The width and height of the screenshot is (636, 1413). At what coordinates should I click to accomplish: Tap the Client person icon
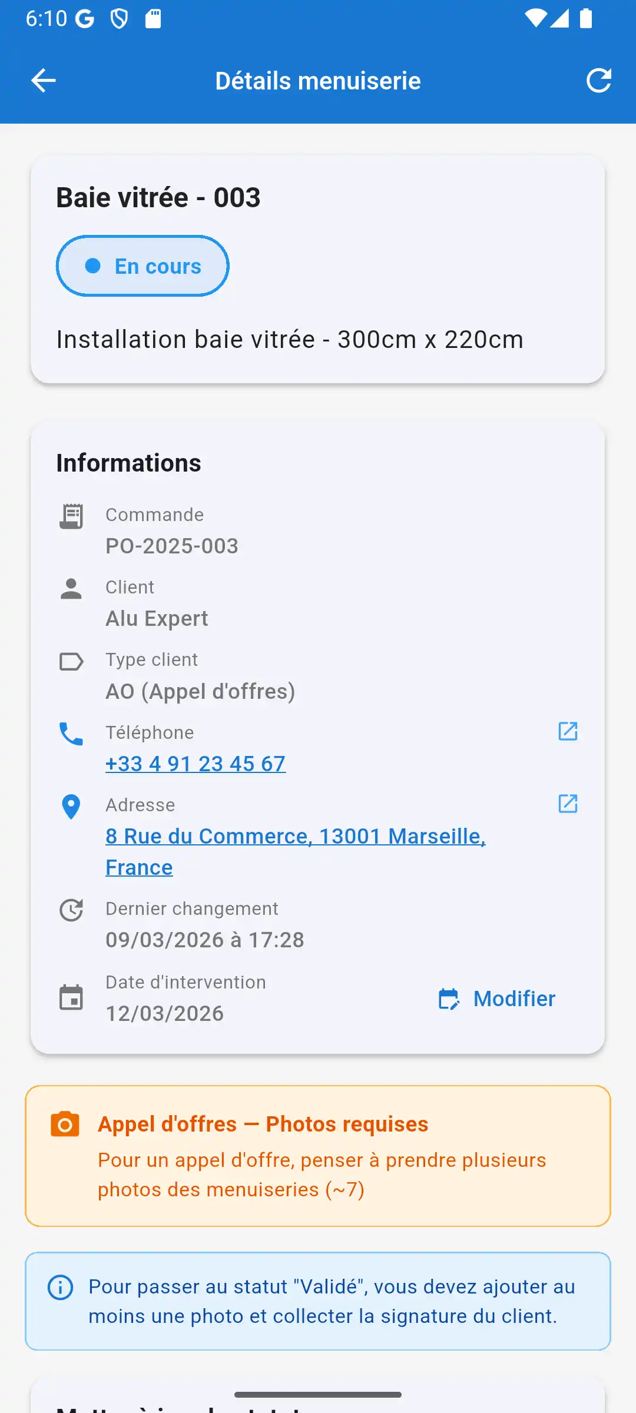click(x=71, y=589)
